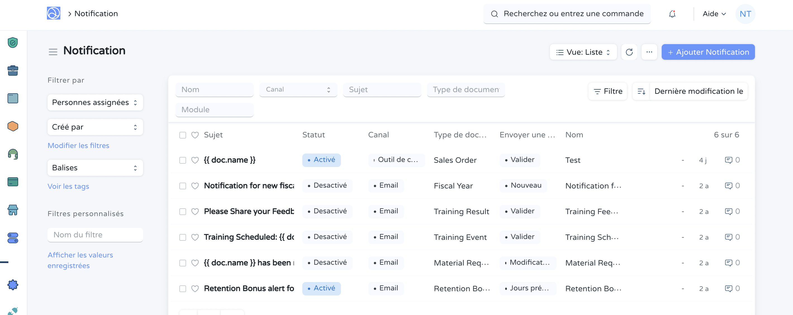The width and height of the screenshot is (793, 315).
Task: Expand the Personnes assignées dropdown
Action: [x=95, y=102]
